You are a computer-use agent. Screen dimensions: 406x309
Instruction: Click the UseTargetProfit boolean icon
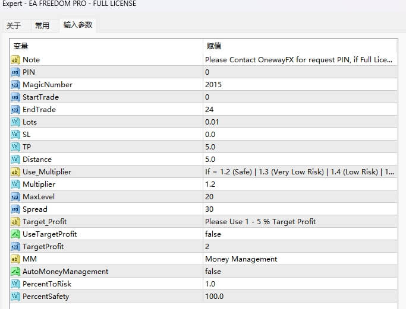click(x=15, y=234)
